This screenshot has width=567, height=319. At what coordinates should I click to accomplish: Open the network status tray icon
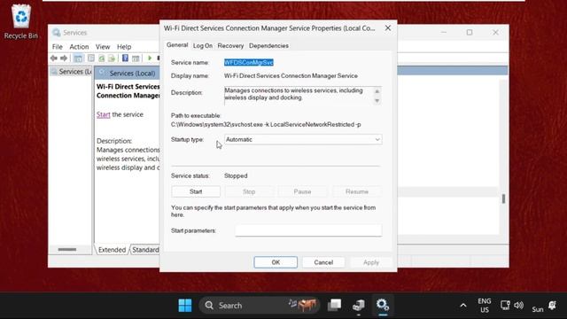505,305
